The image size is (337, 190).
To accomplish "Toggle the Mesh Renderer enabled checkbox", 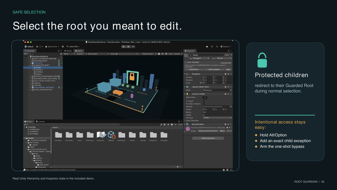I will [190, 124].
